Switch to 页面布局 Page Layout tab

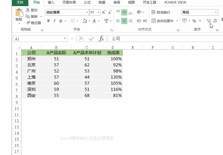(69, 2)
